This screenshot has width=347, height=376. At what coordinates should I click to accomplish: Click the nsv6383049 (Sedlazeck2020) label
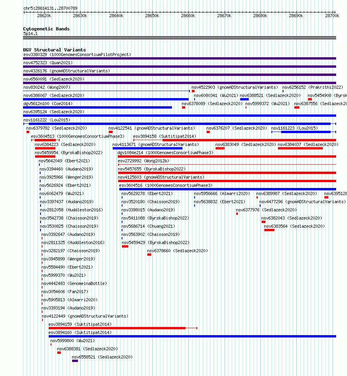[x=246, y=144]
